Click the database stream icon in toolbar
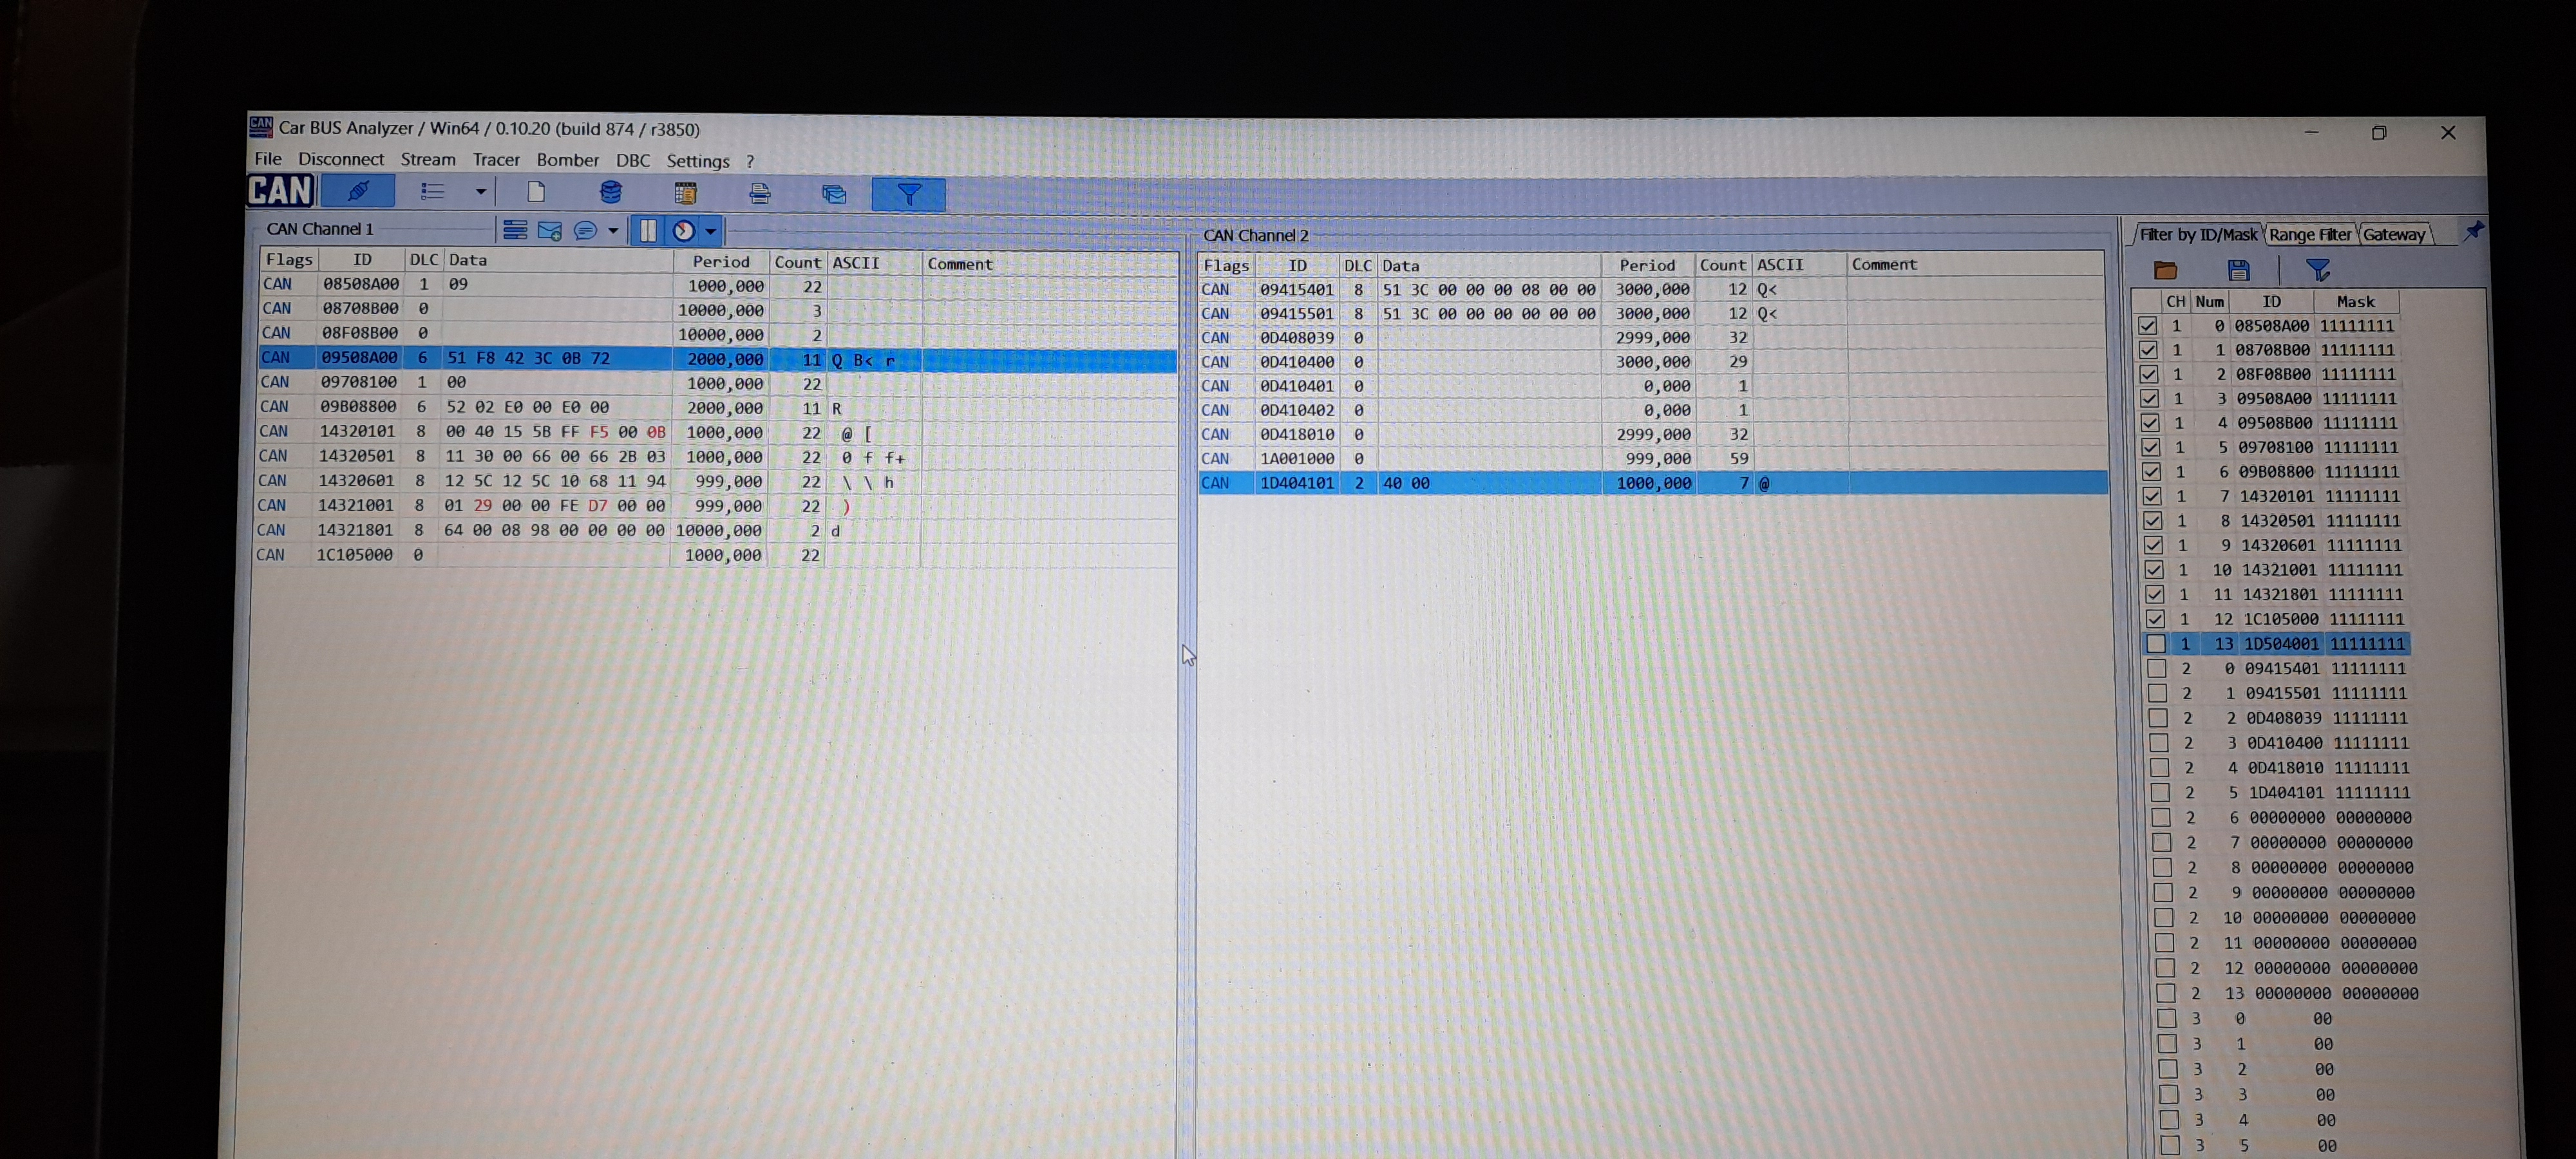The height and width of the screenshot is (1159, 2576). click(x=610, y=192)
